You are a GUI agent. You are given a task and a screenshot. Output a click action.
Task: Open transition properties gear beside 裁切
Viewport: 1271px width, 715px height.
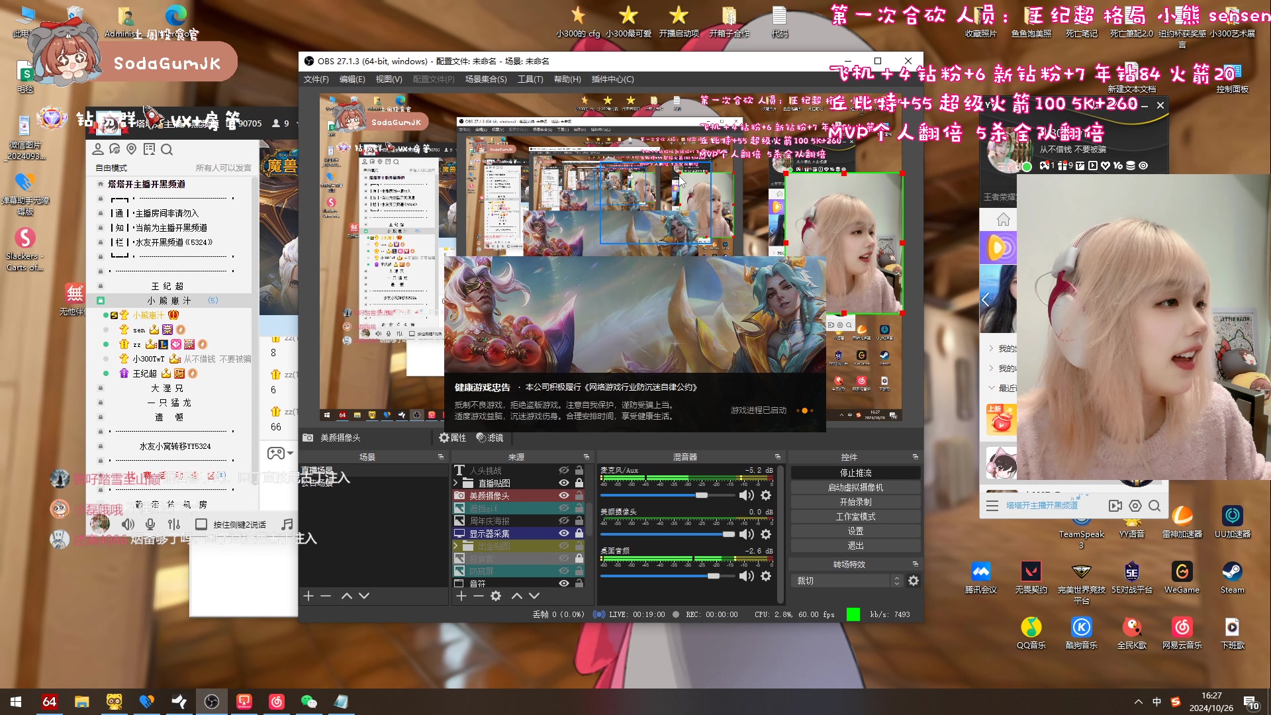914,581
